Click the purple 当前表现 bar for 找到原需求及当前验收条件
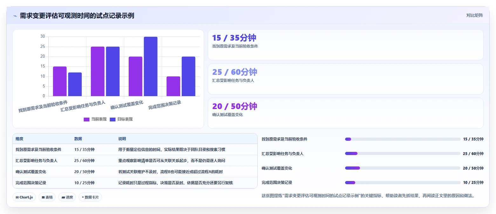Image resolution: width=496 pixels, height=214 pixels. tap(60, 81)
